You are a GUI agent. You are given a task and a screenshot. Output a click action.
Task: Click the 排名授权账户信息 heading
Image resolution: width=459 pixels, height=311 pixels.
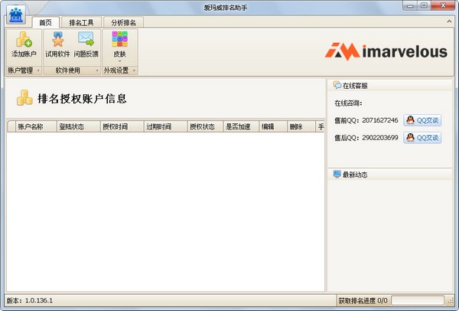83,99
